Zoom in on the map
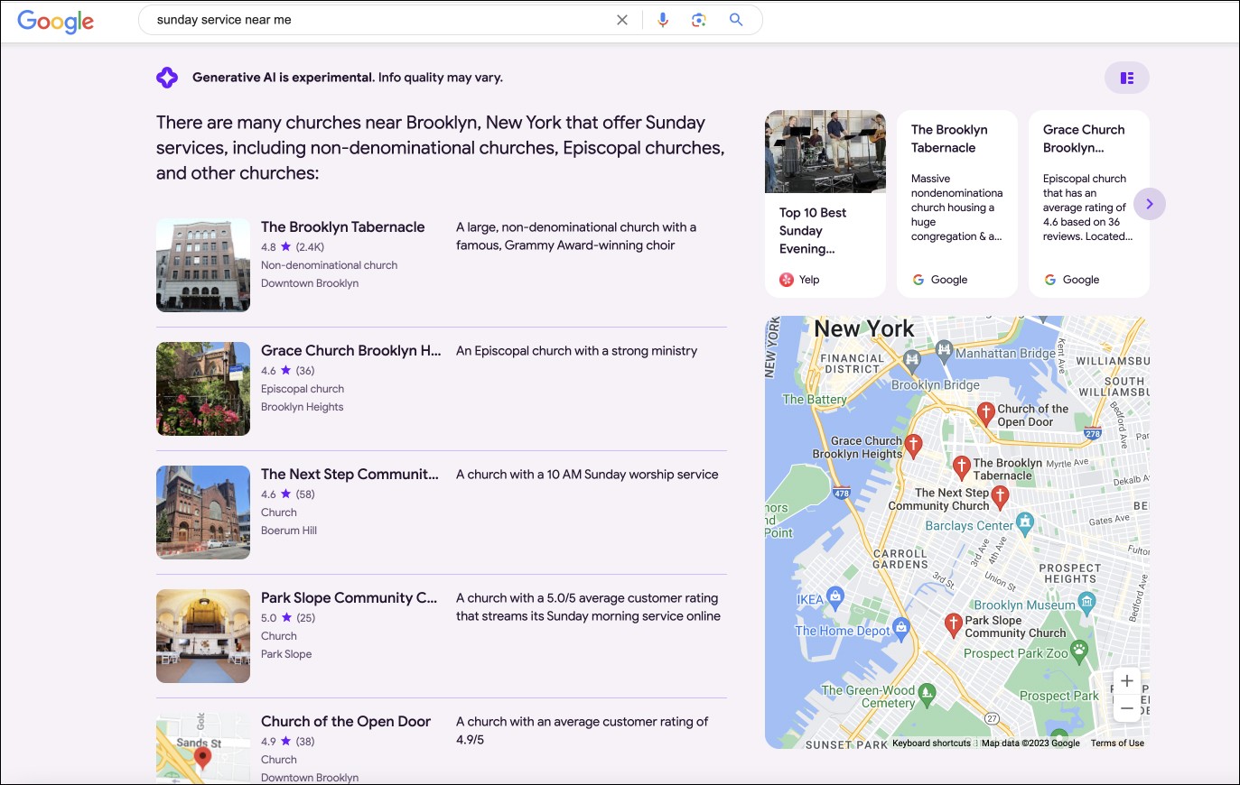This screenshot has width=1240, height=785. pos(1127,681)
